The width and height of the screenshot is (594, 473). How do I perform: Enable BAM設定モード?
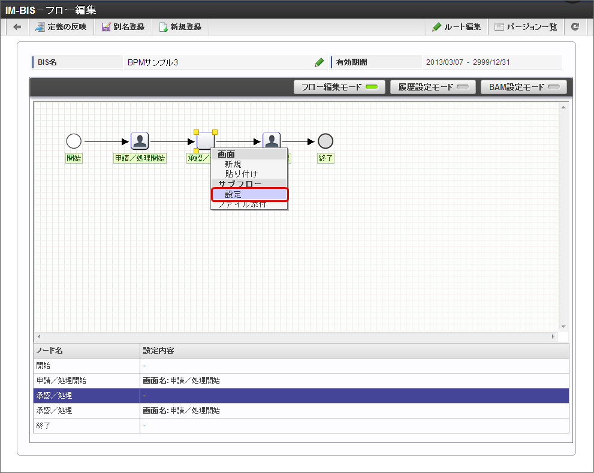(523, 87)
